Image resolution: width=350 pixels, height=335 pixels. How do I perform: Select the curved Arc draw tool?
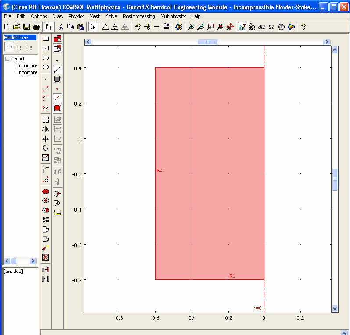click(x=46, y=98)
